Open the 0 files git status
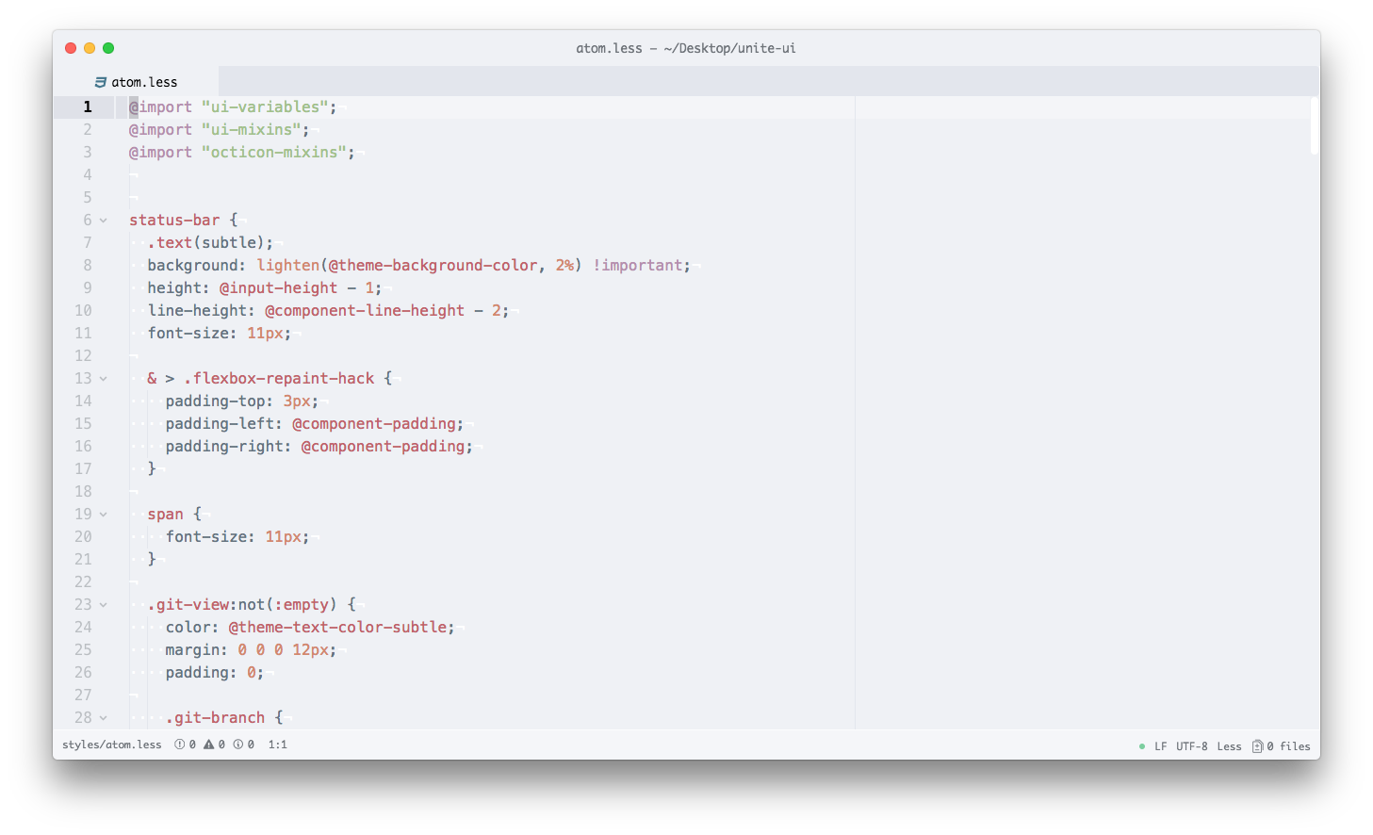 click(1288, 746)
